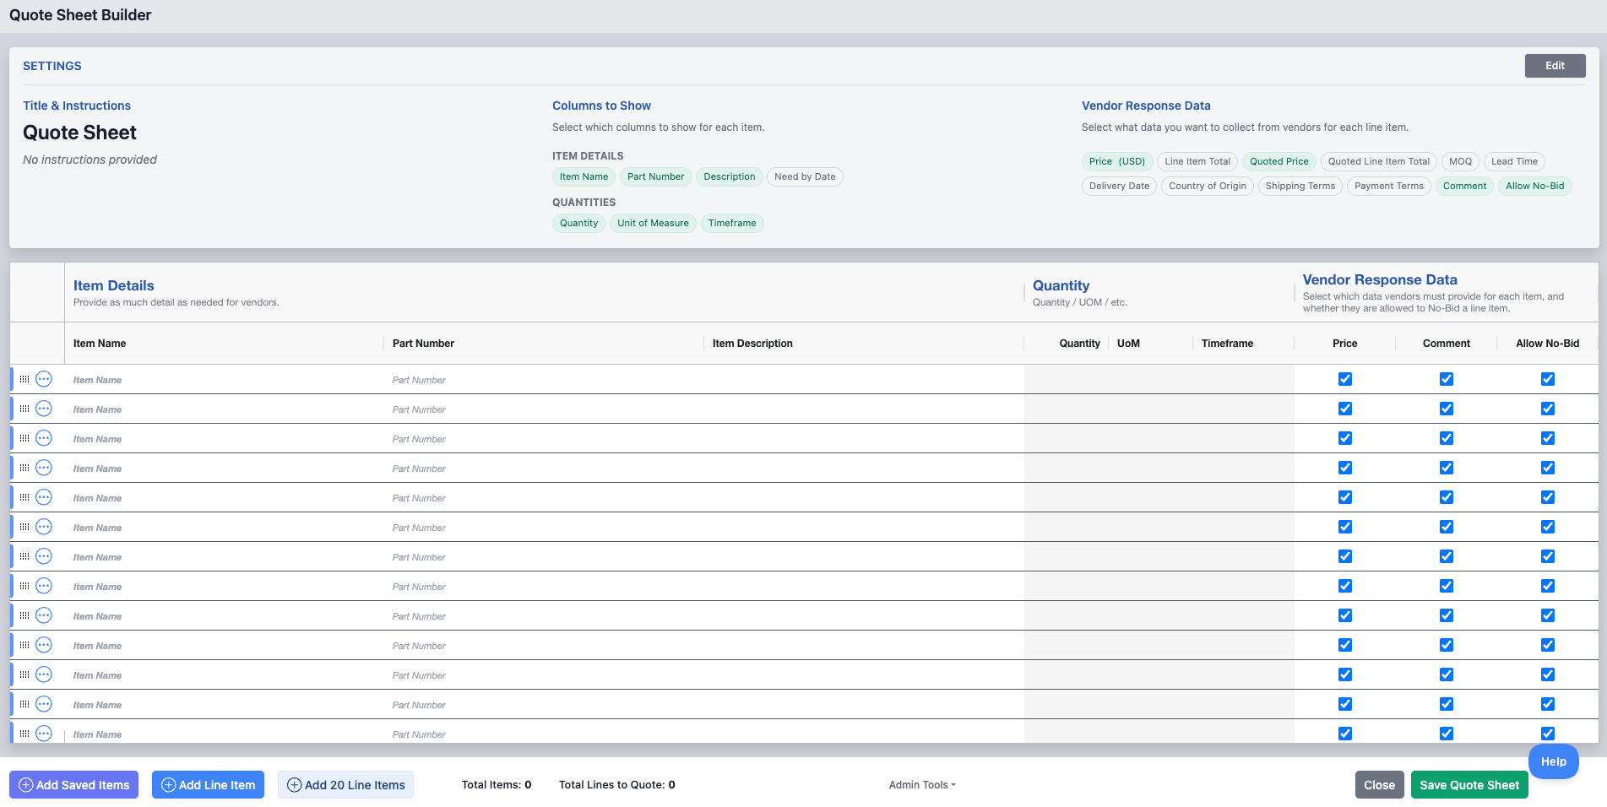
Task: Click the plus icon in Add Line Item
Action: [x=168, y=785]
